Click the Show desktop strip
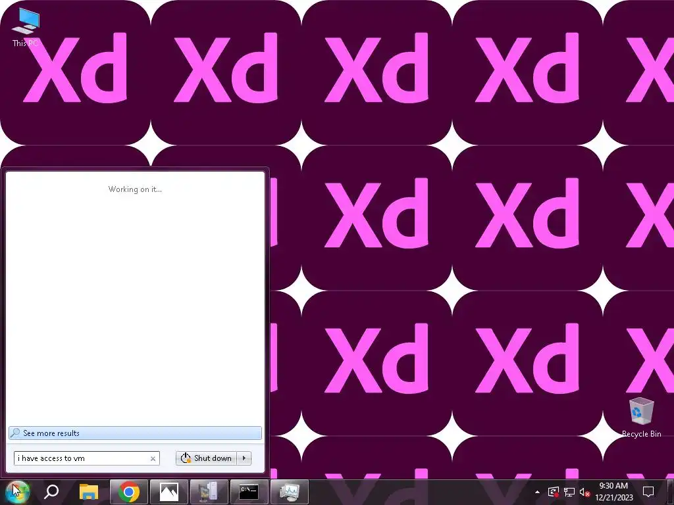The width and height of the screenshot is (674, 505). tap(671, 492)
